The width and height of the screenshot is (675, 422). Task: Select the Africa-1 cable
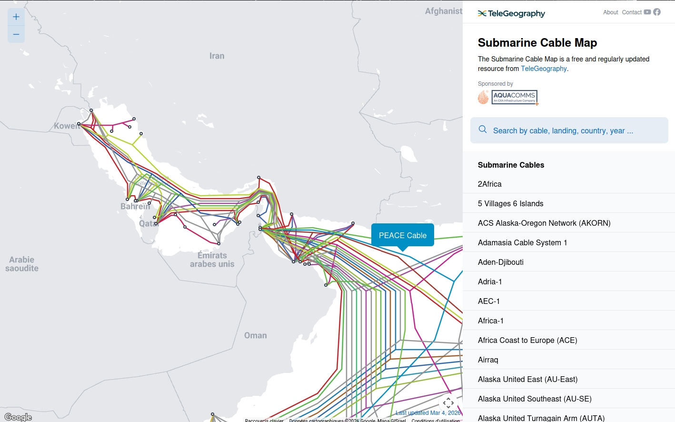point(569,321)
